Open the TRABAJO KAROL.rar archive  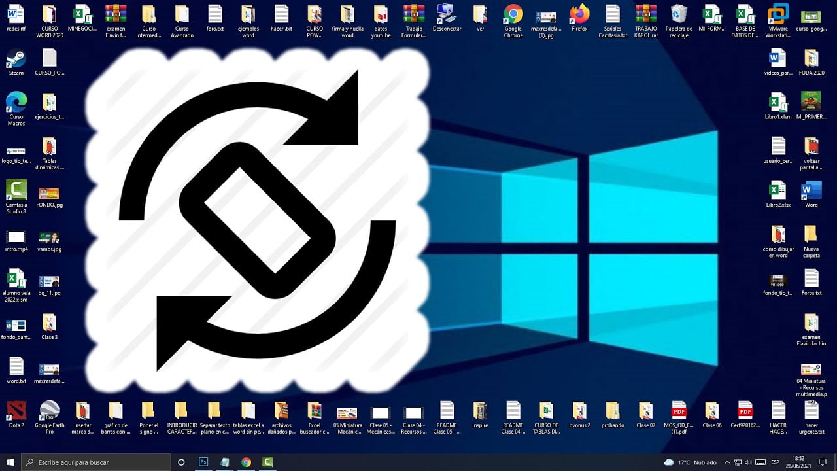pos(646,21)
